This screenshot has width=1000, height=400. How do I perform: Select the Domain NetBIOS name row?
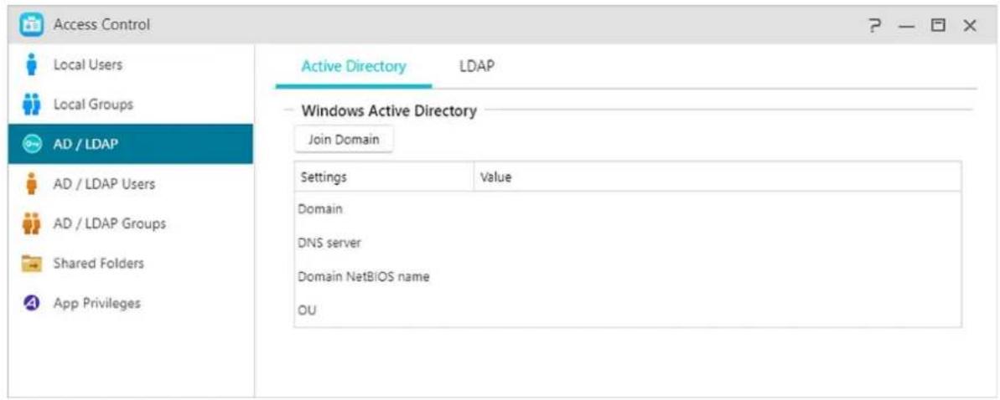pyautogui.click(x=628, y=277)
